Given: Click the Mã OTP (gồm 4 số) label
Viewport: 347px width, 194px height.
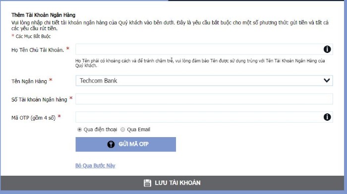Looking at the screenshot, I should pyautogui.click(x=33, y=118).
